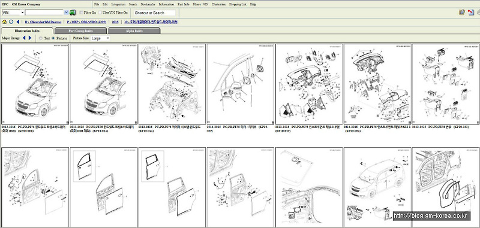The height and width of the screenshot is (228, 480).
Task: Select the Text radio button
Action: [41, 38]
